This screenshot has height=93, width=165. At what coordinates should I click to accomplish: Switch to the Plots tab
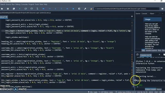159,50
